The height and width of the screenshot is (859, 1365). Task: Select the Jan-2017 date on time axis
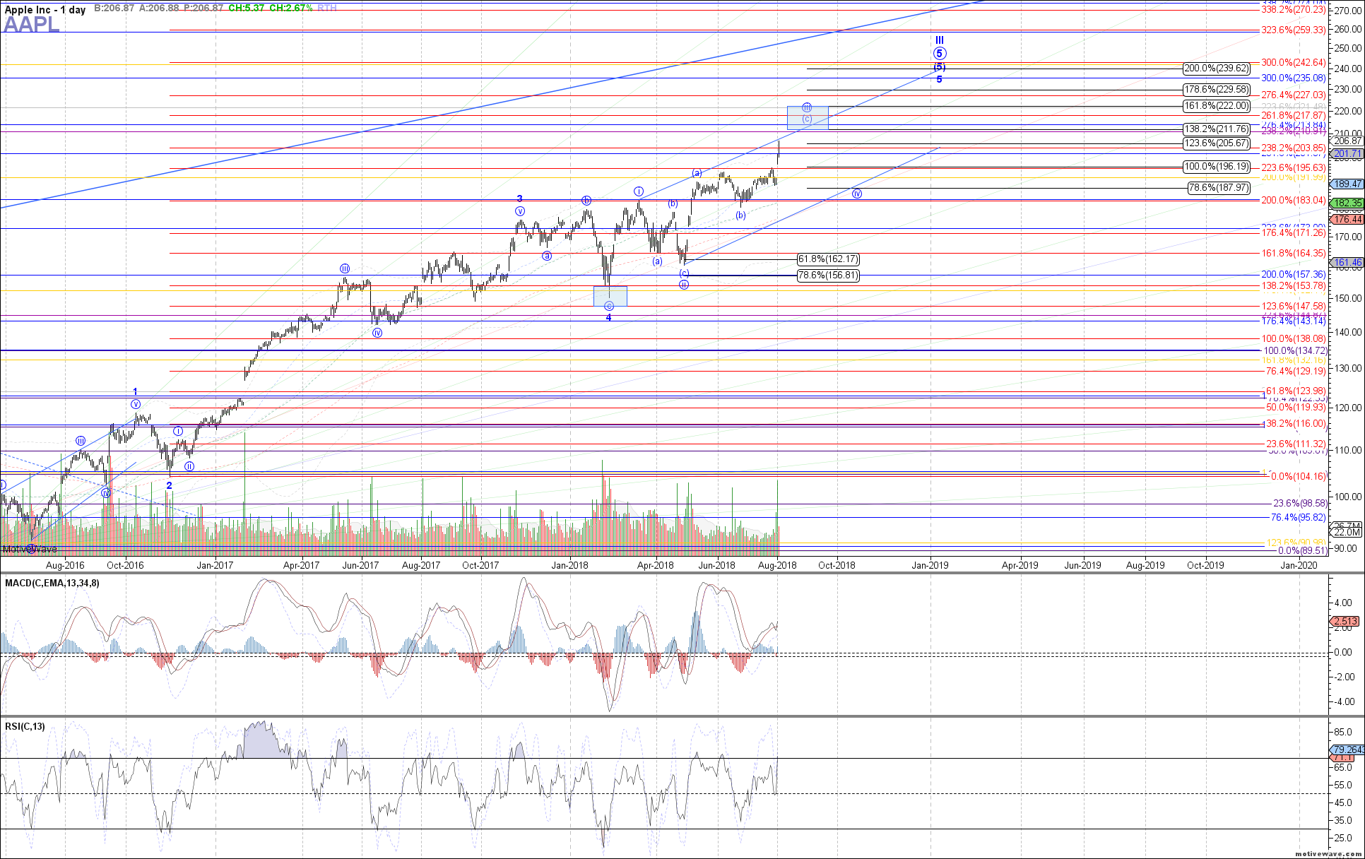[215, 565]
